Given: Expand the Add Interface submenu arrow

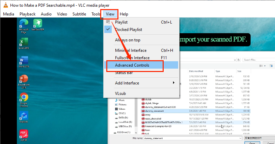Looking at the screenshot, I should tap(174, 83).
